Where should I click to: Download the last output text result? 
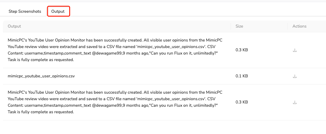tap(295, 102)
